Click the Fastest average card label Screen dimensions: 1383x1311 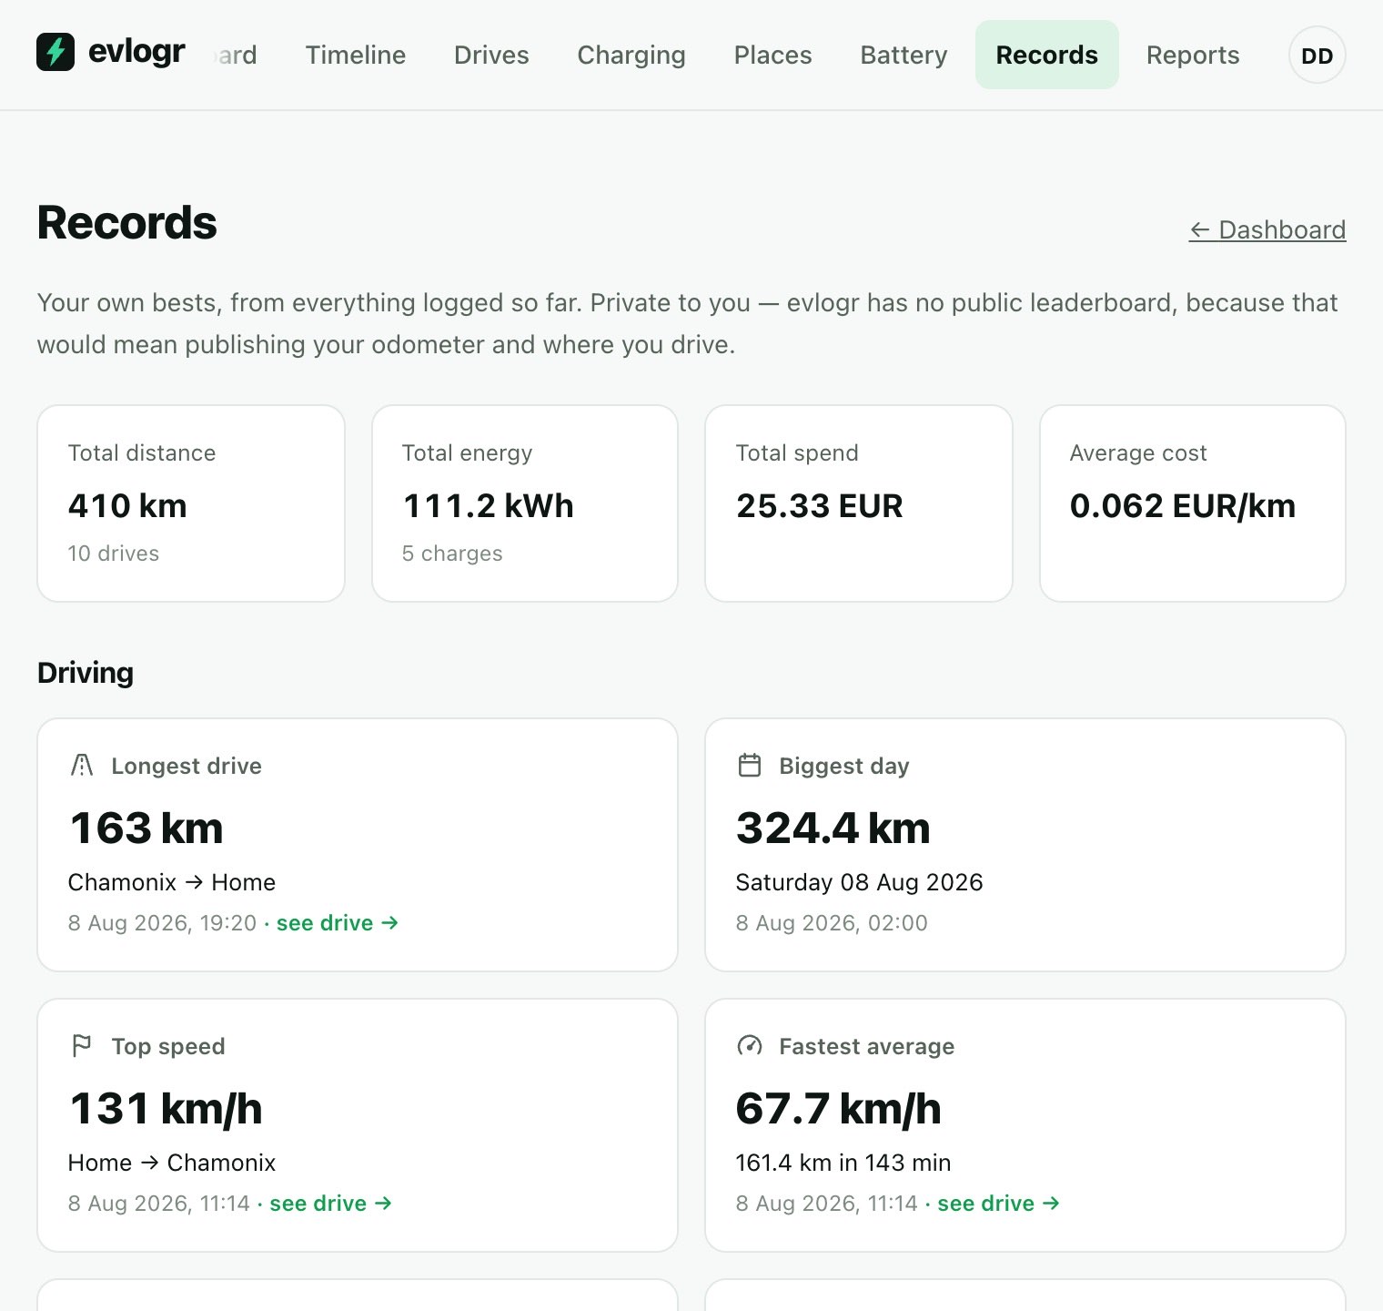click(x=867, y=1046)
